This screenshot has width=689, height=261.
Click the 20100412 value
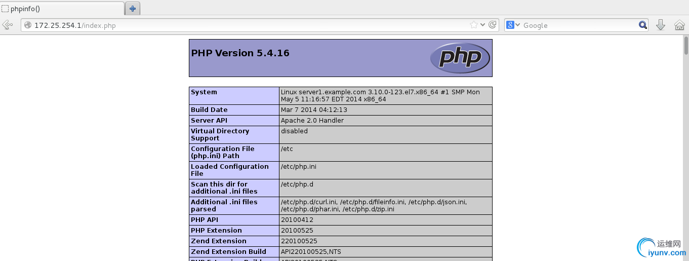click(297, 220)
